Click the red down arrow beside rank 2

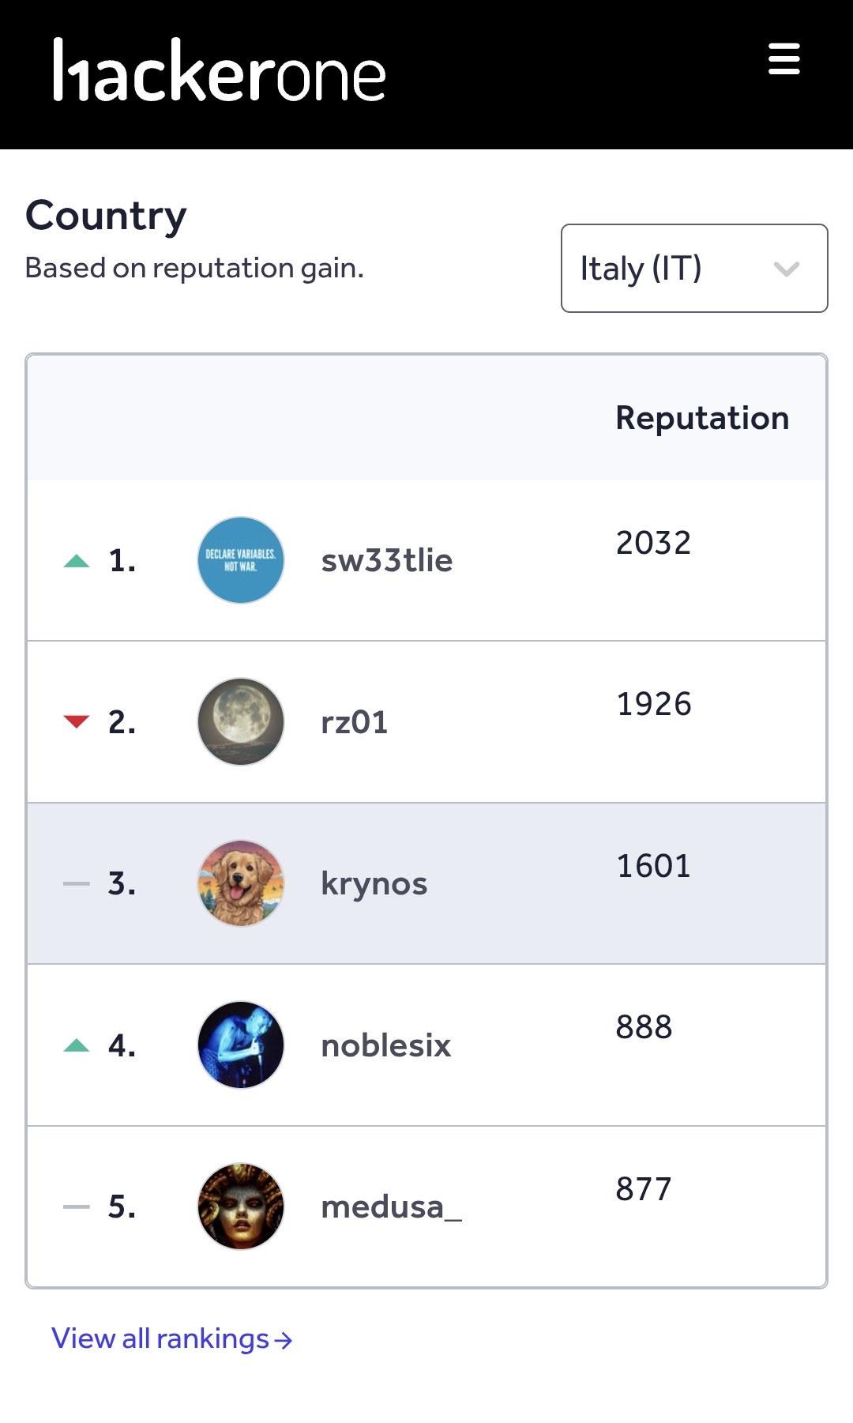[x=77, y=721]
